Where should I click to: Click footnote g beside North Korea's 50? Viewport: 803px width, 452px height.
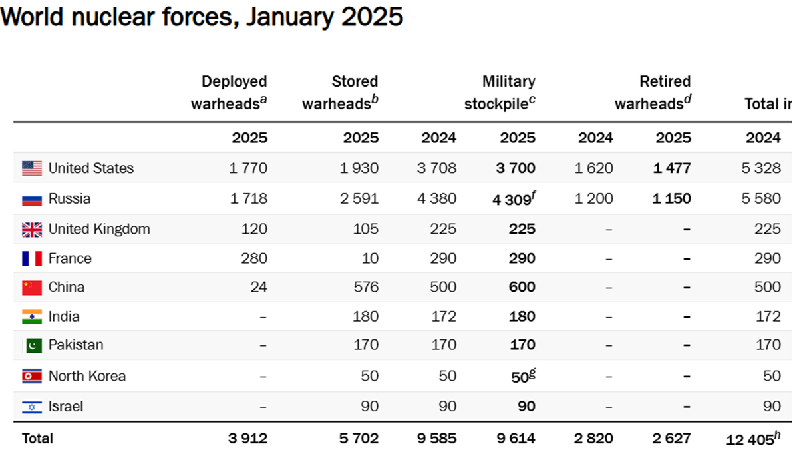[x=532, y=371]
